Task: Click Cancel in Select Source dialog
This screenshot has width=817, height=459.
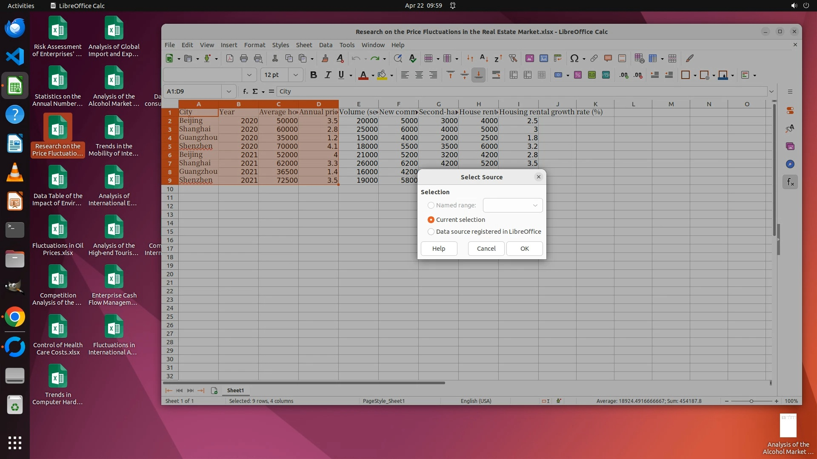Action: (486, 249)
